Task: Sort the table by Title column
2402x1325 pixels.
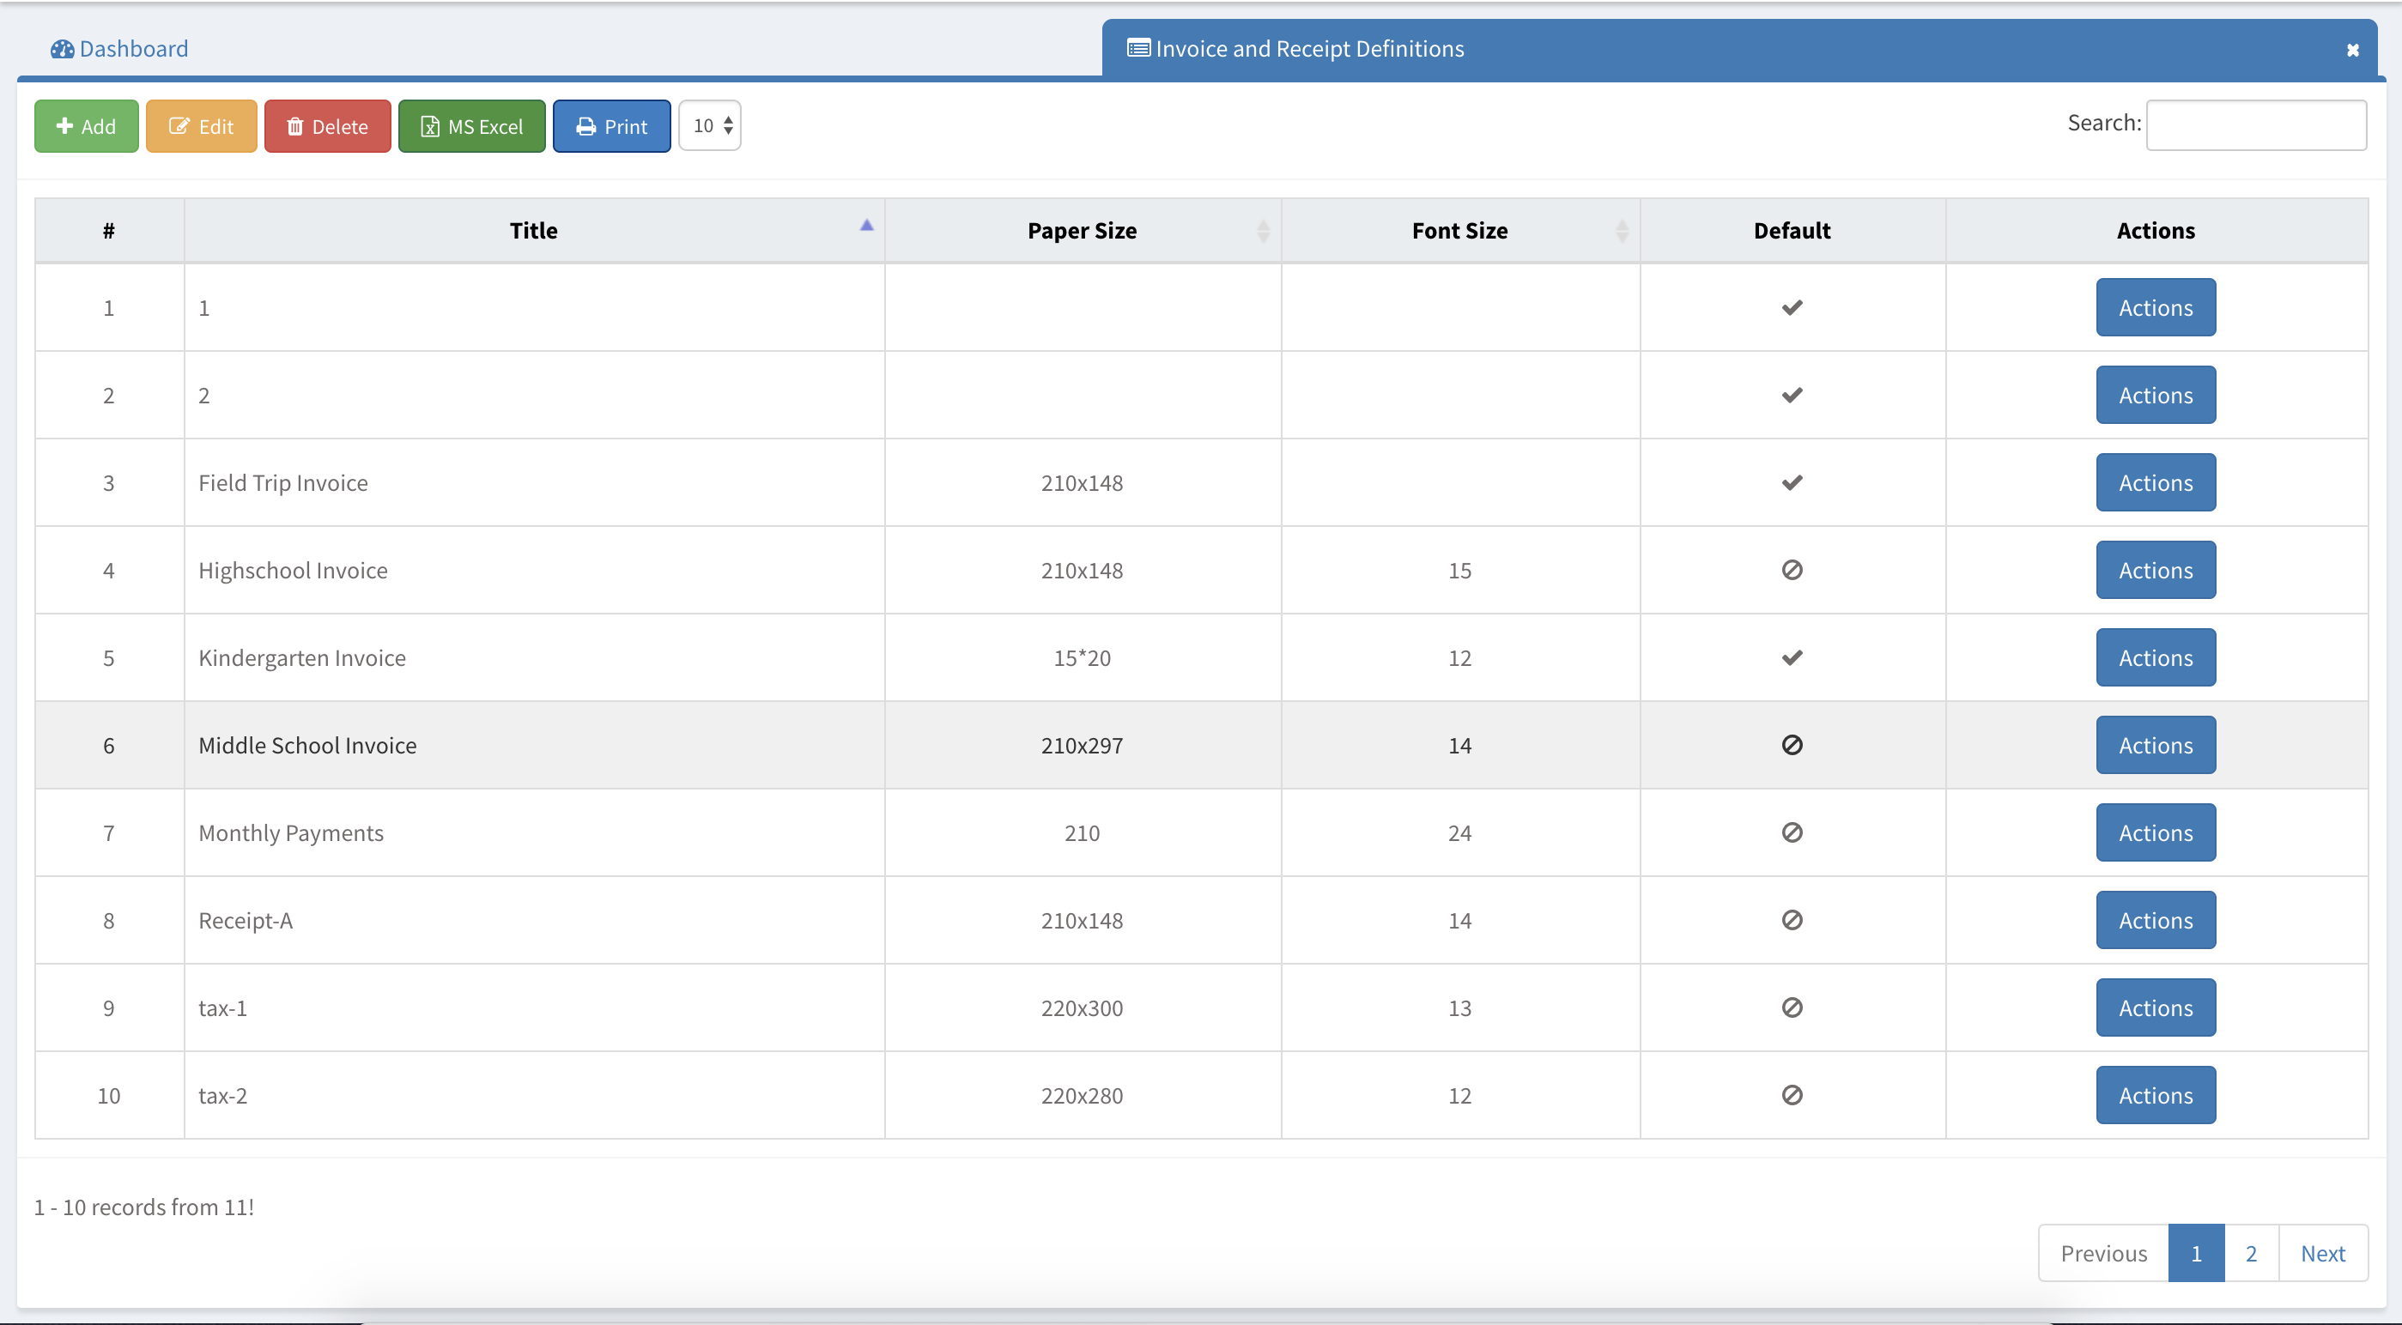Action: [x=533, y=230]
